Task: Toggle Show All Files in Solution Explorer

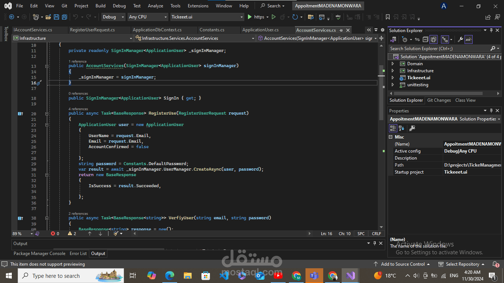Action: pyautogui.click(x=434, y=39)
